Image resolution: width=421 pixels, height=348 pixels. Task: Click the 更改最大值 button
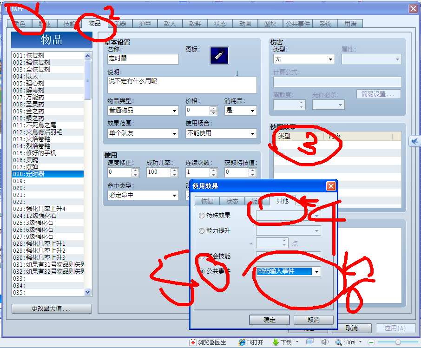(x=52, y=309)
